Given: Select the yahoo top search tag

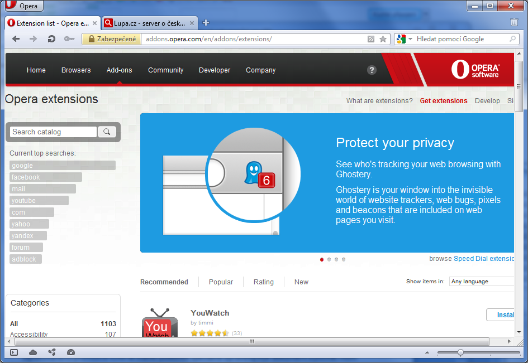Looking at the screenshot, I should click(29, 224).
